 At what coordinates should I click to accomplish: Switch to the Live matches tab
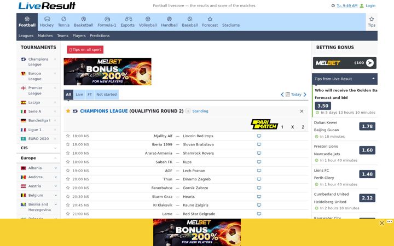(79, 95)
